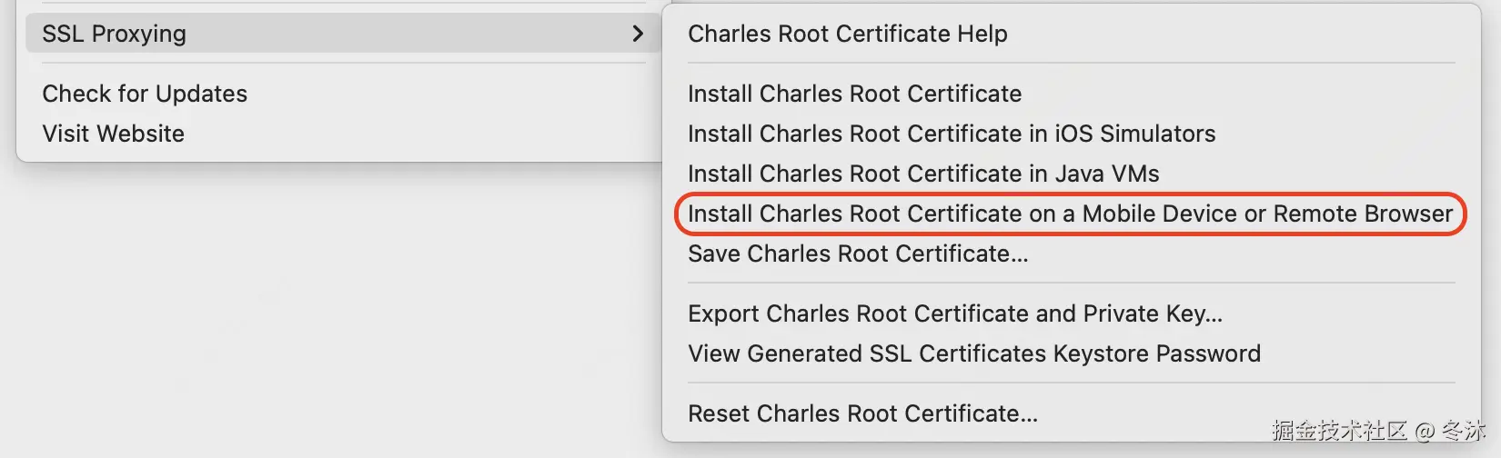View Generated SSL Certificates Keystore Password
This screenshot has height=458, width=1501.
(x=974, y=353)
